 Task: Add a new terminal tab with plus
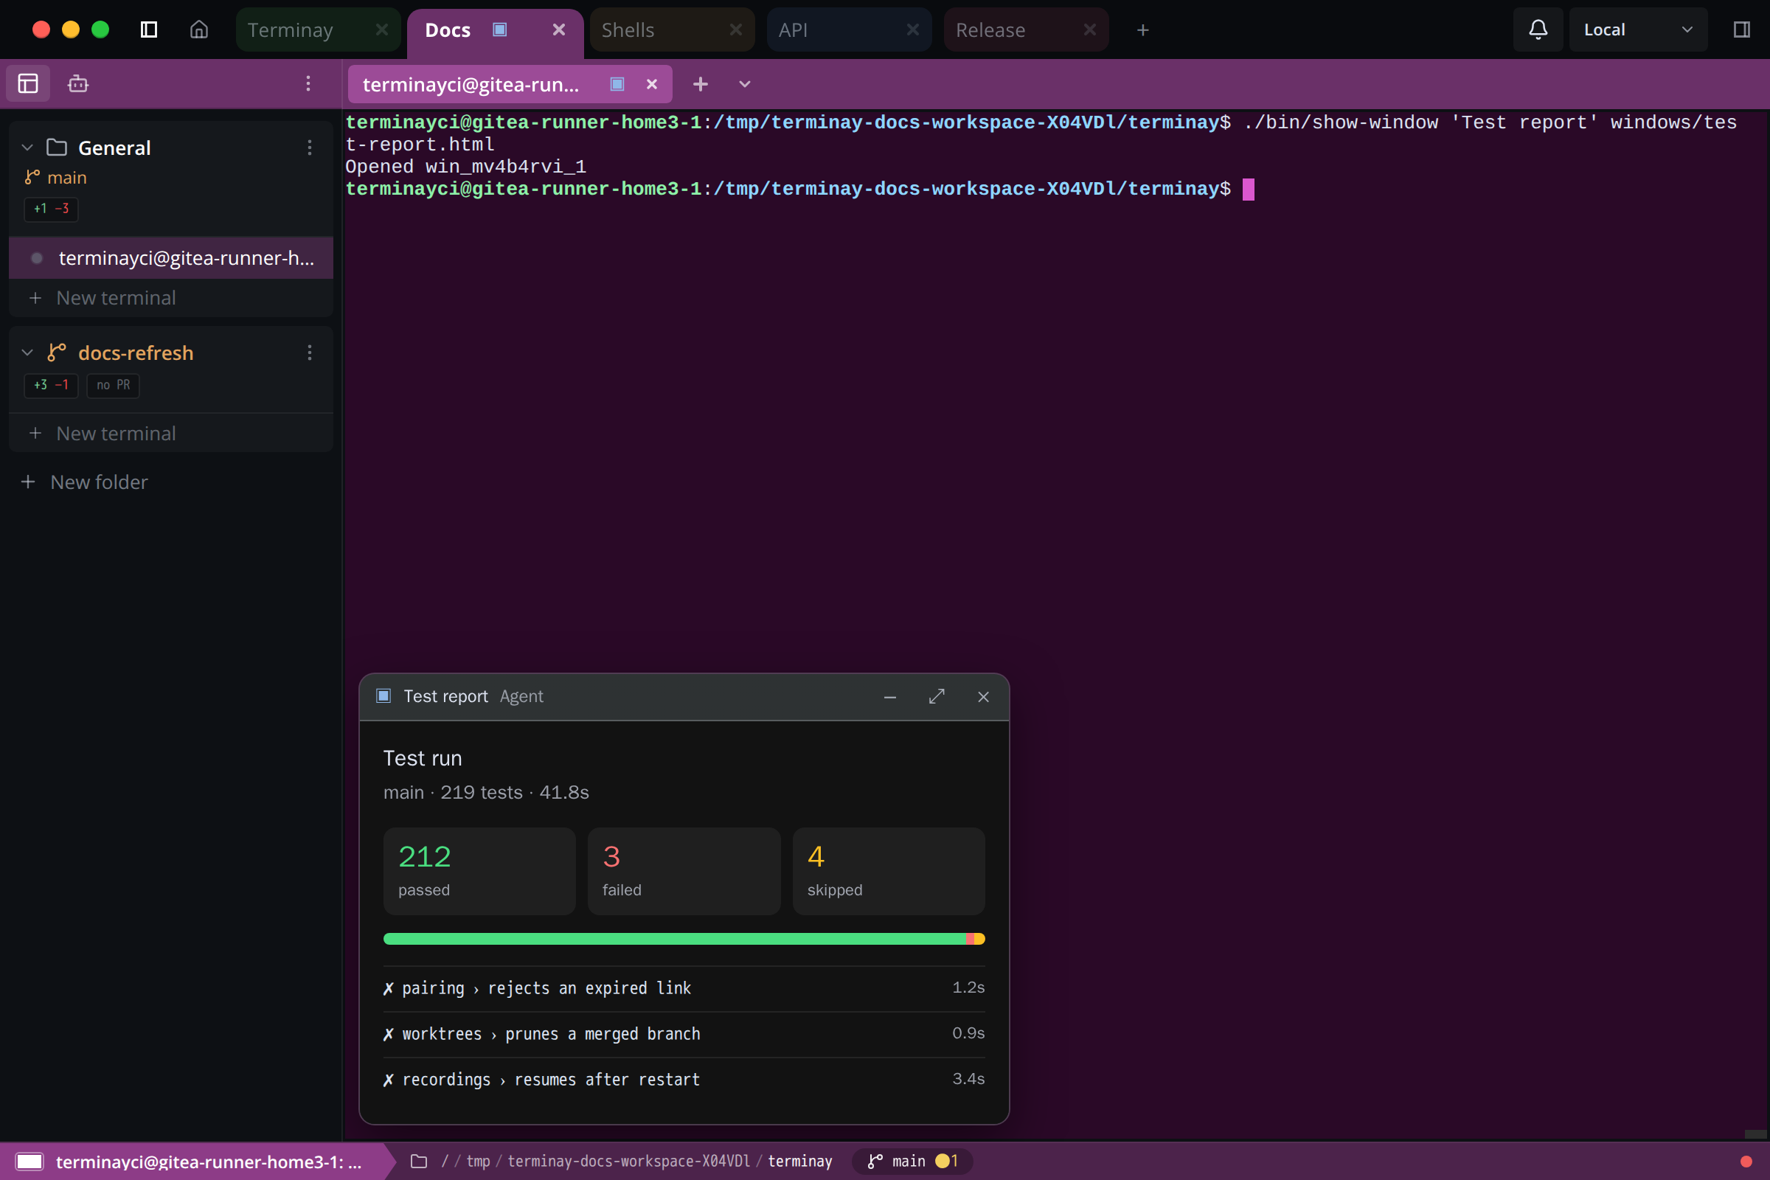click(x=700, y=84)
